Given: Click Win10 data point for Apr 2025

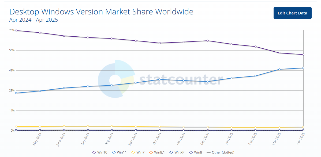Looking at the screenshot, I should (303, 55).
